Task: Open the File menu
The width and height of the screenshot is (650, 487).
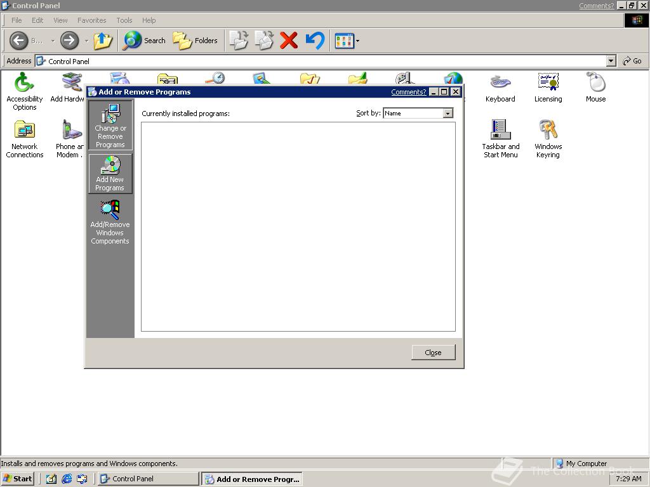Action: click(17, 20)
